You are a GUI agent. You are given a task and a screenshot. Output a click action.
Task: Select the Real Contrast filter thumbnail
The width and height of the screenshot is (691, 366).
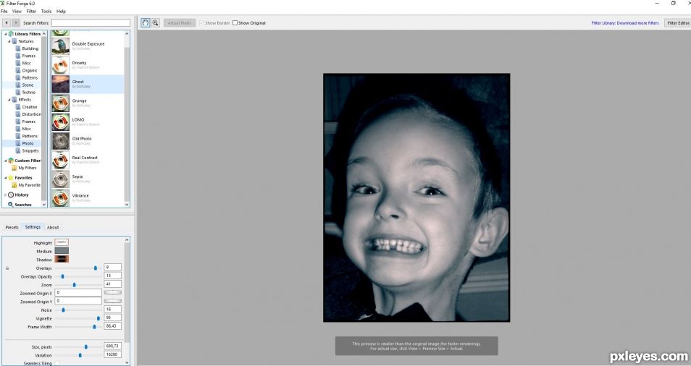(x=60, y=160)
